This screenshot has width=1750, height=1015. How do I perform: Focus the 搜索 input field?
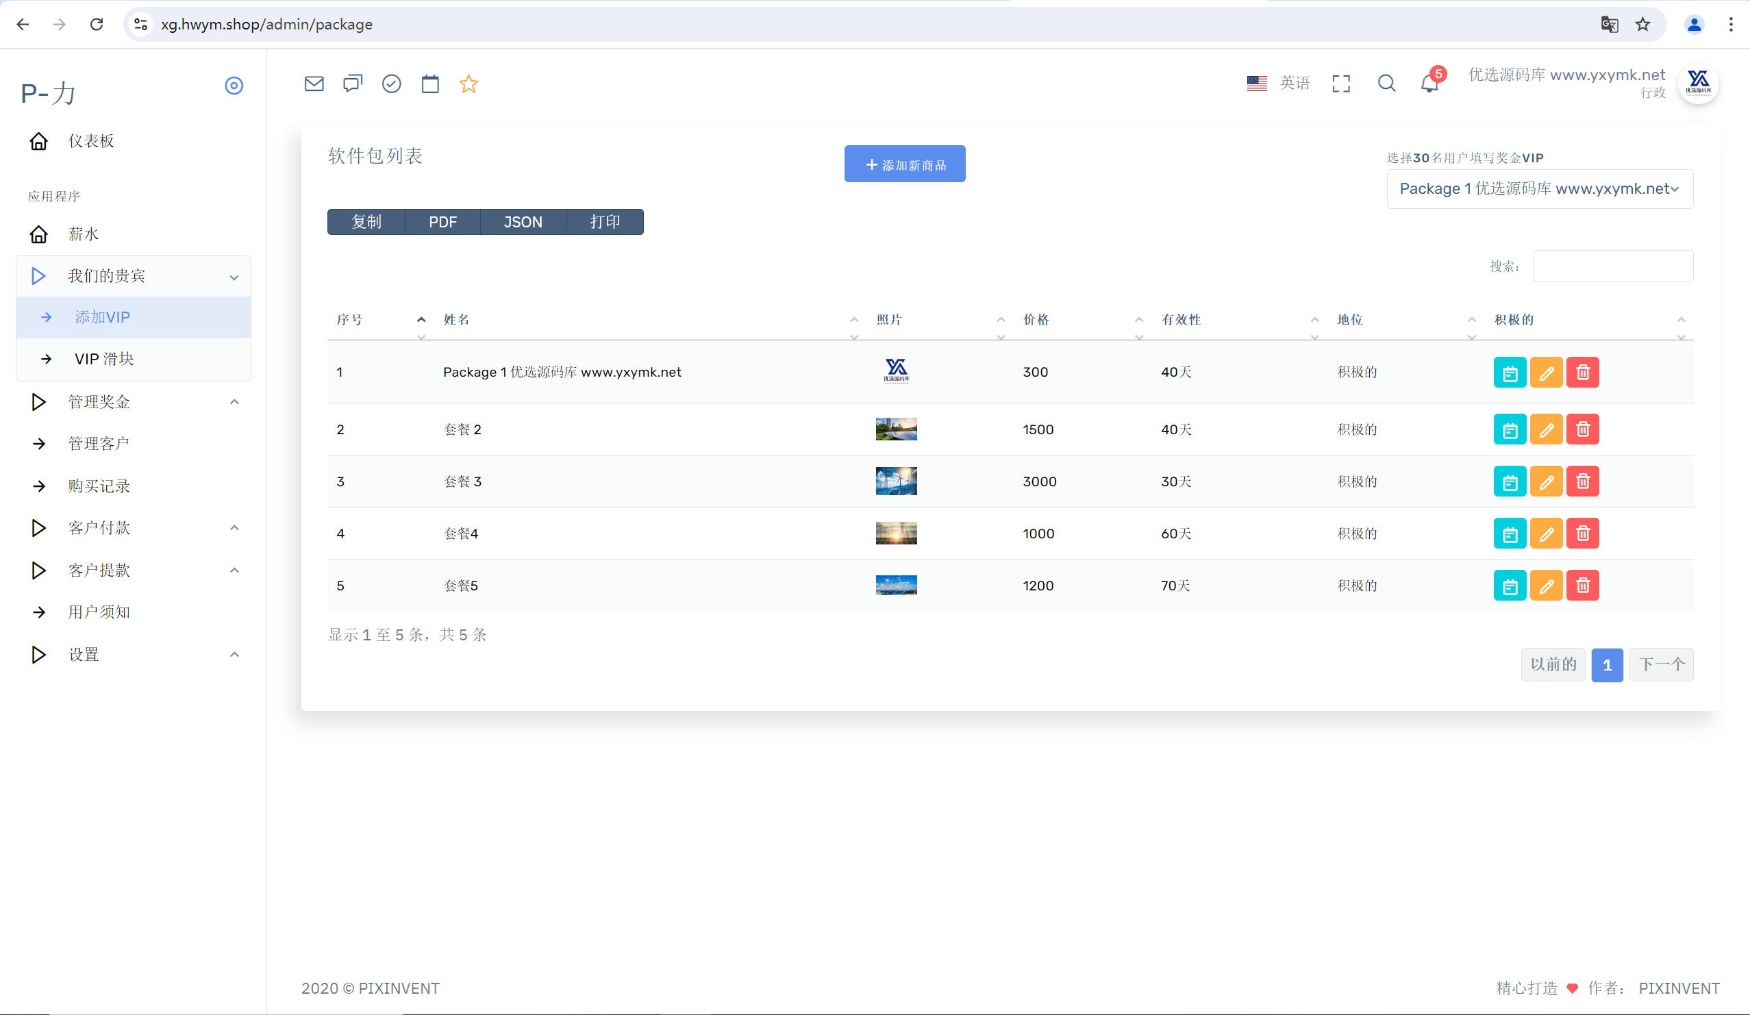(x=1612, y=266)
